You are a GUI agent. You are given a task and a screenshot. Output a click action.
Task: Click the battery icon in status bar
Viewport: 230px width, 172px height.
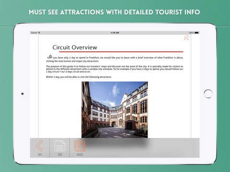(x=196, y=32)
